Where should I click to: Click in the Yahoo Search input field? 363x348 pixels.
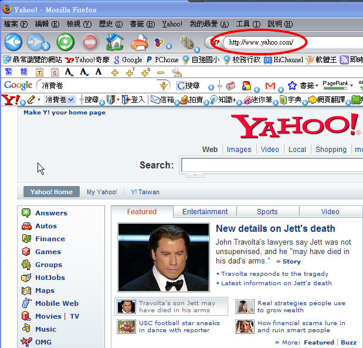[272, 165]
